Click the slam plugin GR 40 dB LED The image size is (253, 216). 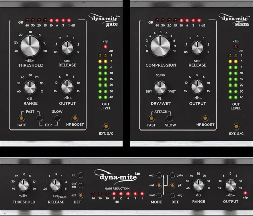click(x=157, y=20)
